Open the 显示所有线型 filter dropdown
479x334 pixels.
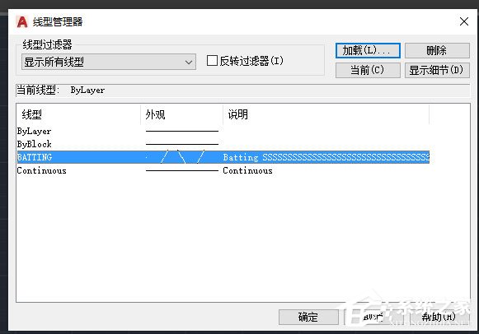[x=109, y=62]
